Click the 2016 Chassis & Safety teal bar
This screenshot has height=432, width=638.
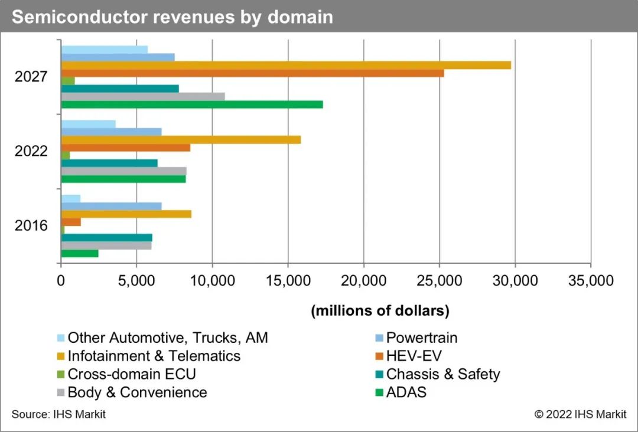coord(106,238)
